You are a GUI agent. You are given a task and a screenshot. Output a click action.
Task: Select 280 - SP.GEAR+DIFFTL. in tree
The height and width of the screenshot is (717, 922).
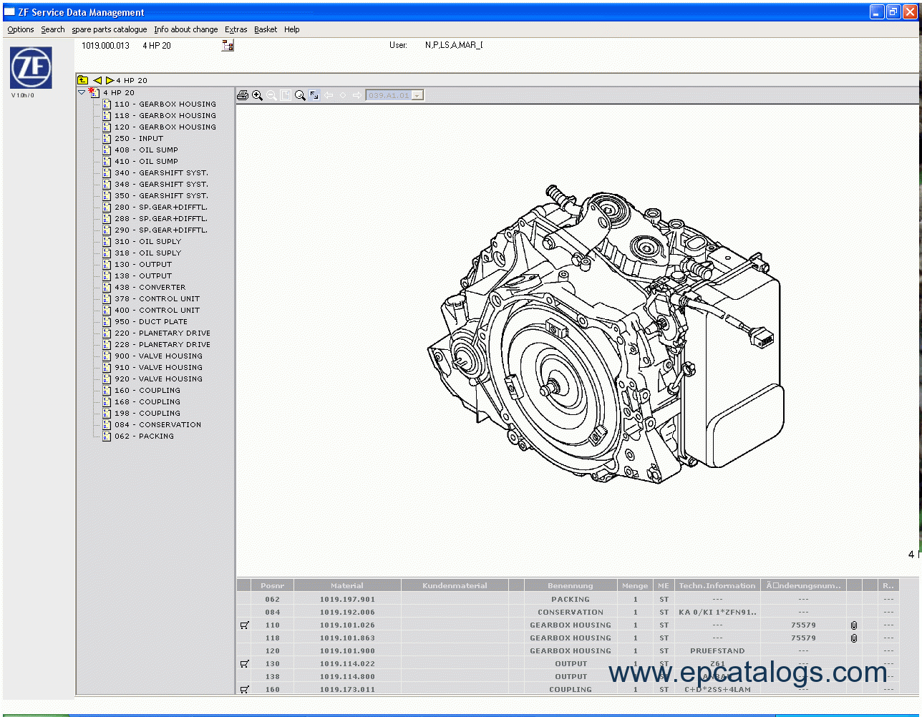pyautogui.click(x=161, y=208)
